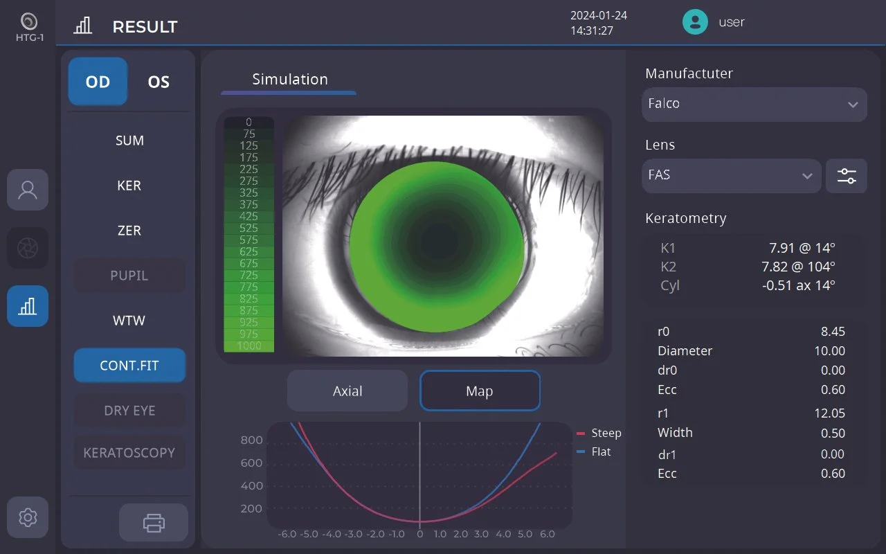
Task: Click the 75 color scale level
Action: (x=249, y=134)
